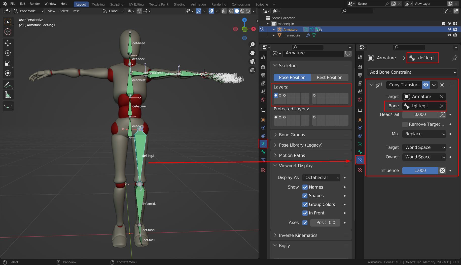Open Global transform orientation dropdown
Viewport: 461px width, 265px height.
pos(114,11)
